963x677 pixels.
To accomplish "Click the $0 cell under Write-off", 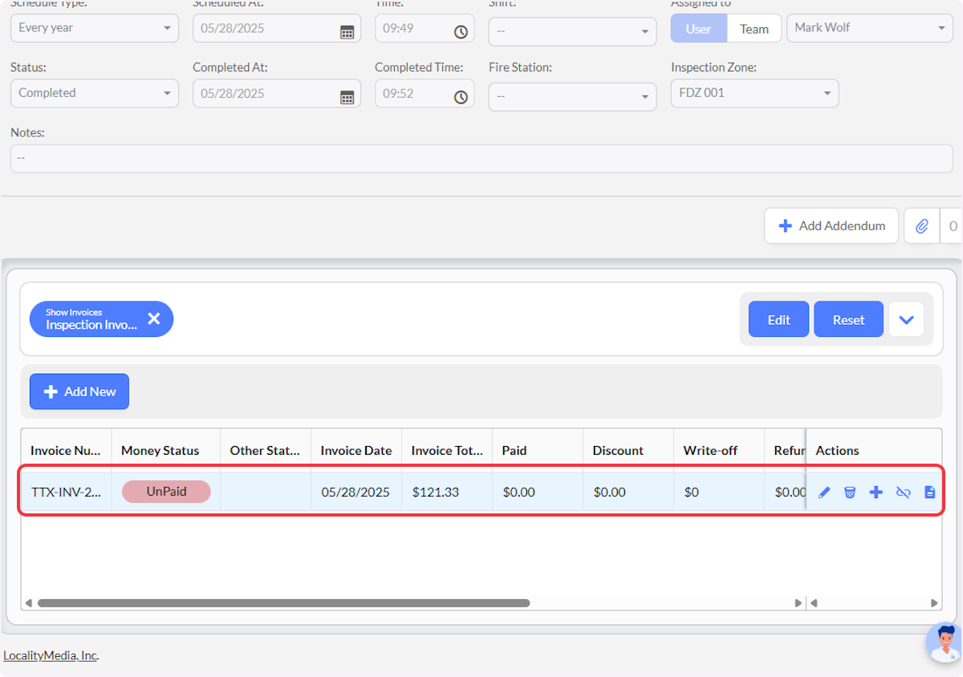I will (719, 492).
